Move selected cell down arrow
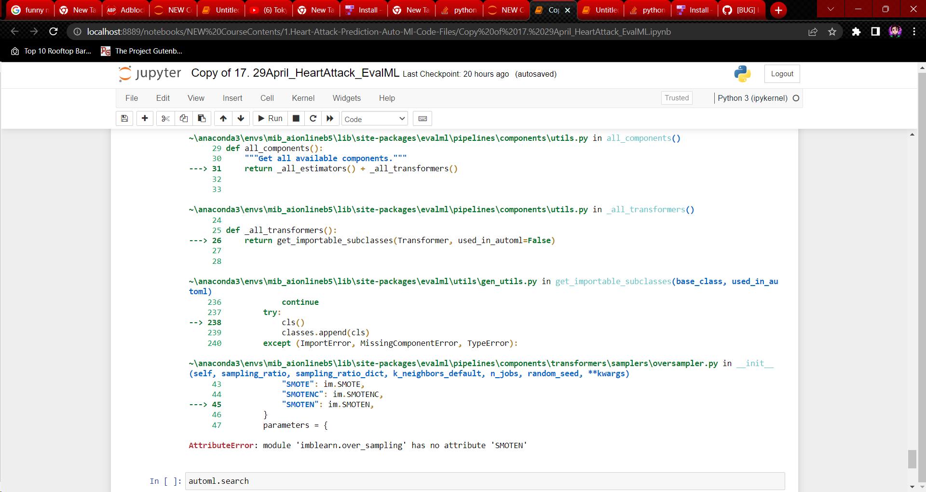926x492 pixels. [241, 119]
